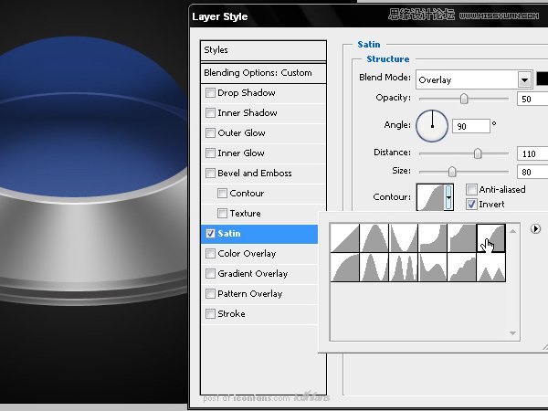
Task: Open the contour picker flyout menu arrow
Action: pos(536,229)
